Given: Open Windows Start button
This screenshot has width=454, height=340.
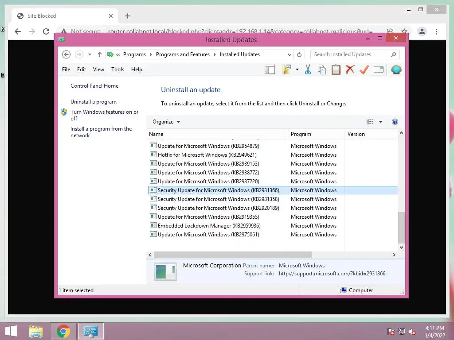Looking at the screenshot, I should (x=11, y=331).
